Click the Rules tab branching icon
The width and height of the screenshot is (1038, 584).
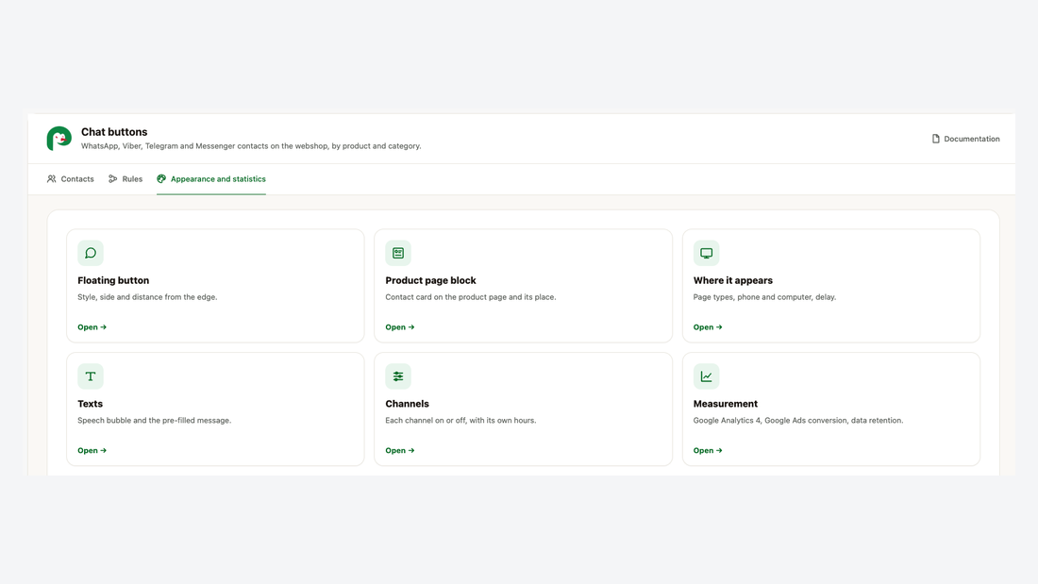click(x=113, y=178)
